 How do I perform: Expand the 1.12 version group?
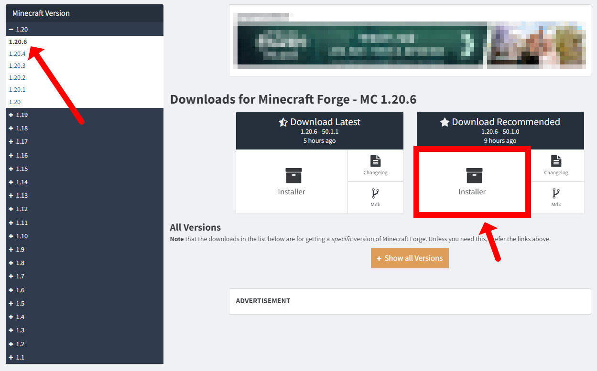tap(11, 209)
